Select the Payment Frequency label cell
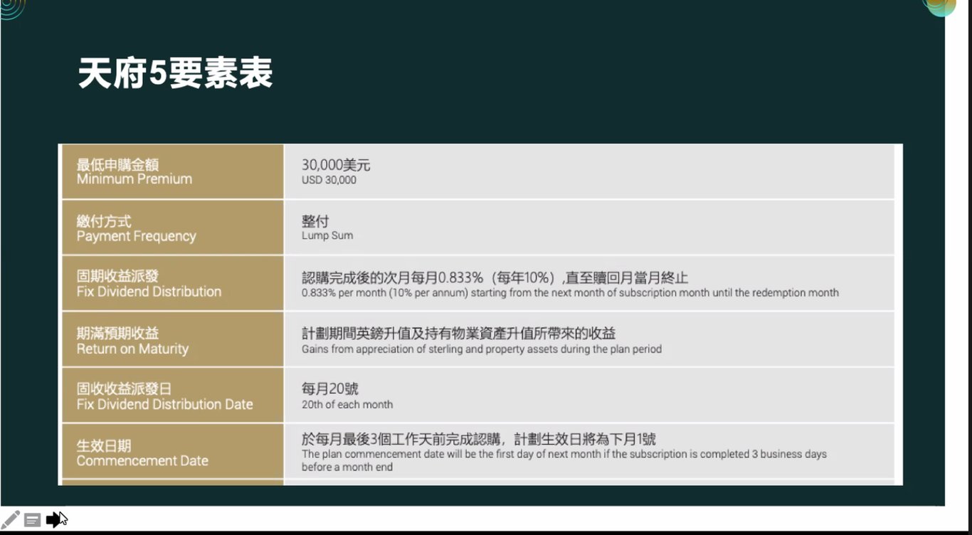The width and height of the screenshot is (972, 535). point(173,228)
